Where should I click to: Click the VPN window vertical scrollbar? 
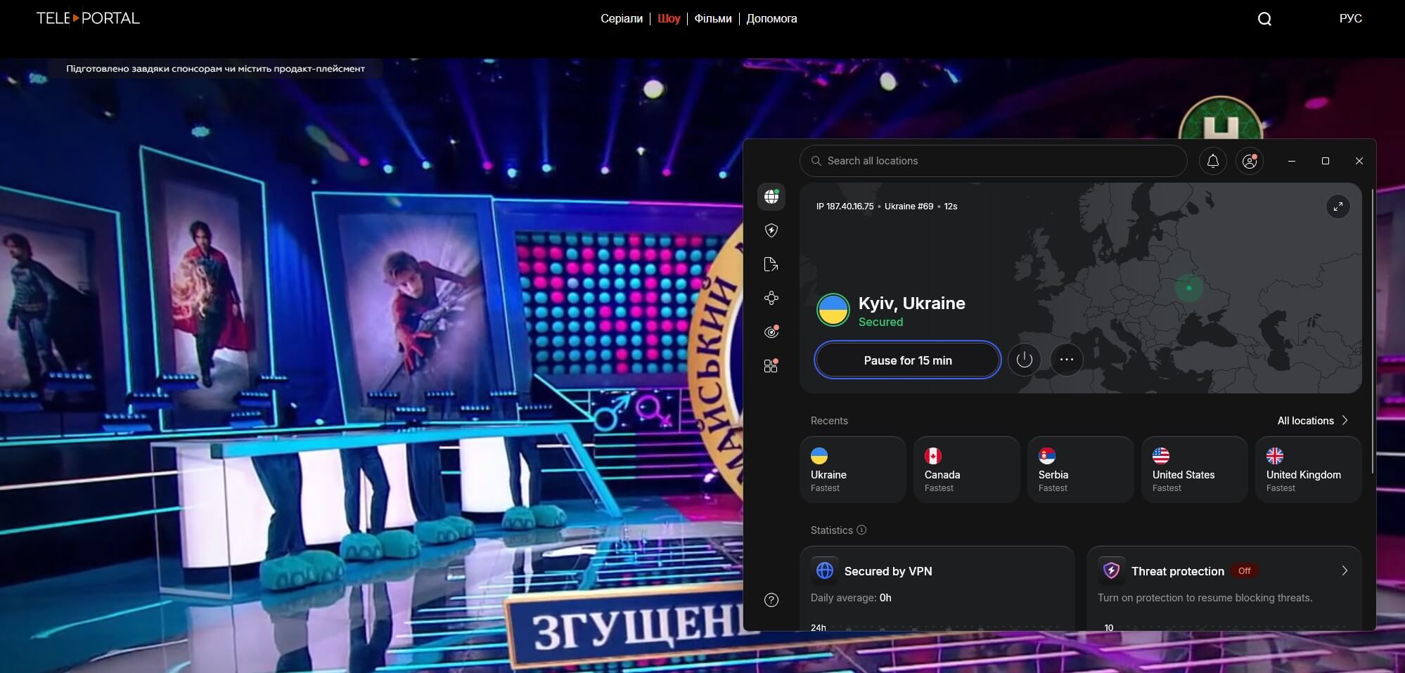point(1372,330)
